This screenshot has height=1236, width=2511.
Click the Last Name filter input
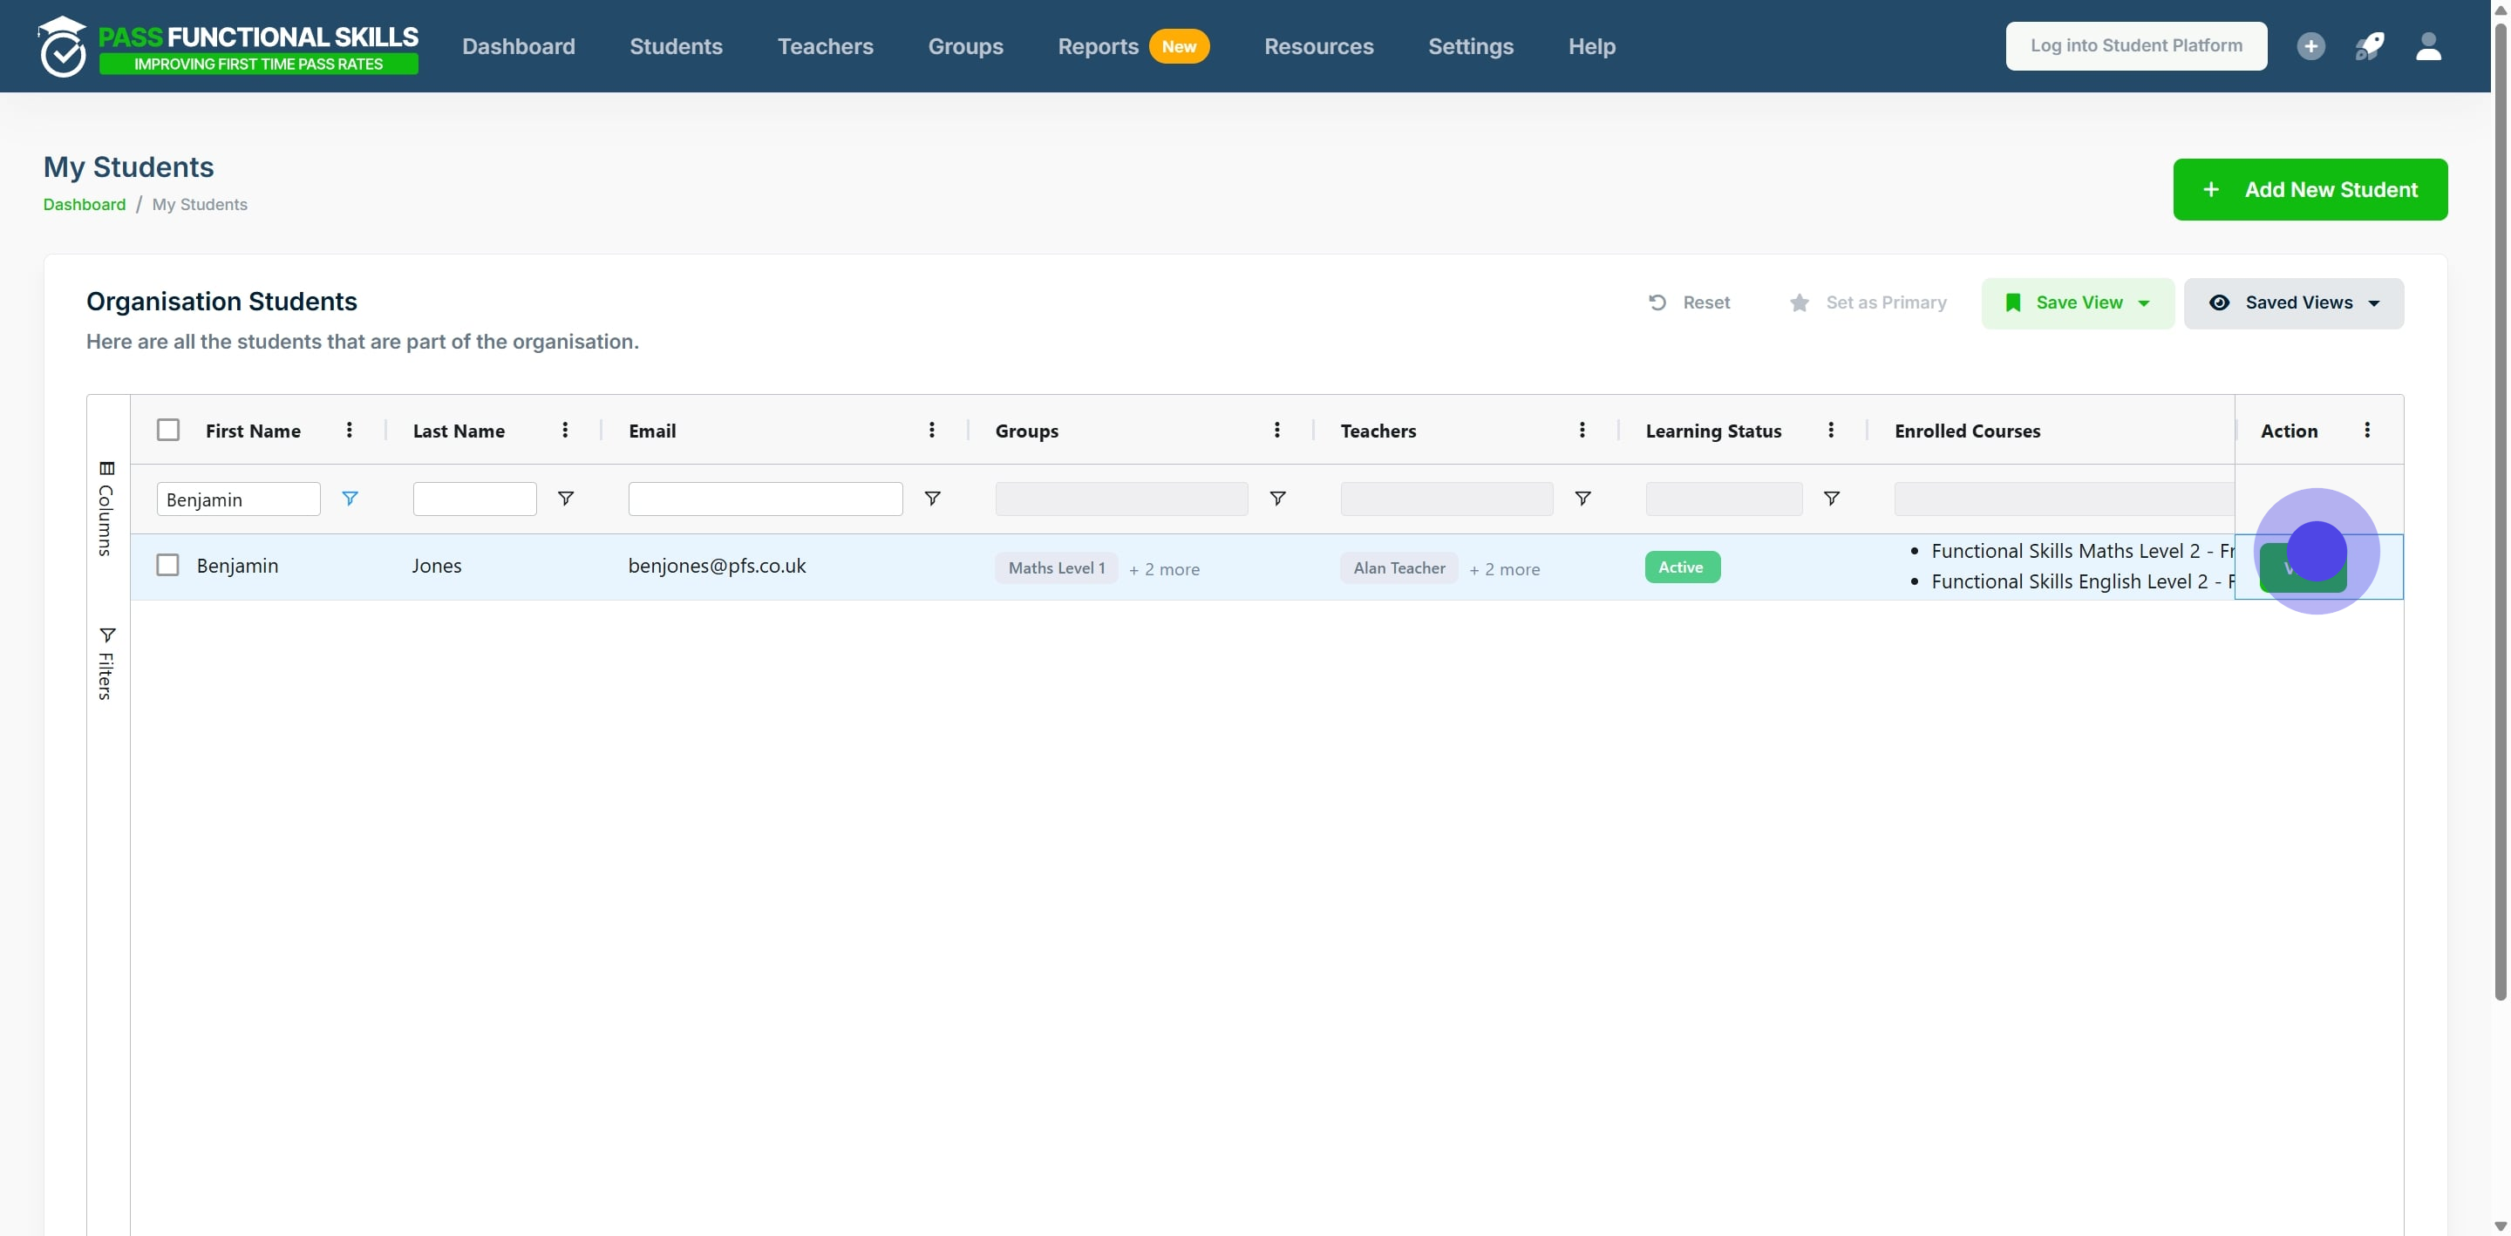pyautogui.click(x=474, y=499)
